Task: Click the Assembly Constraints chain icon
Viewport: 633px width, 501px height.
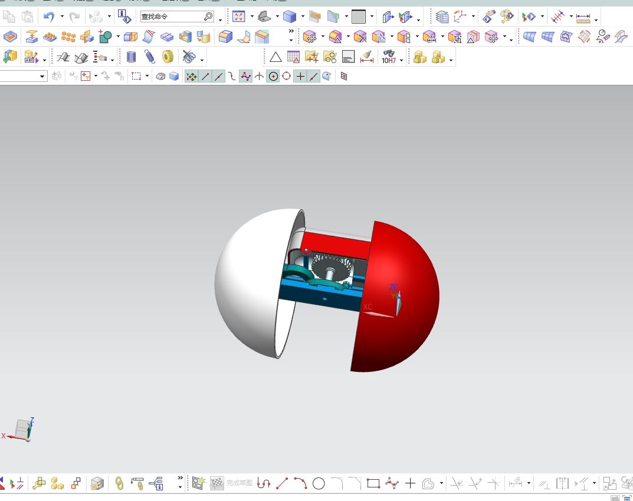Action: coord(119,483)
